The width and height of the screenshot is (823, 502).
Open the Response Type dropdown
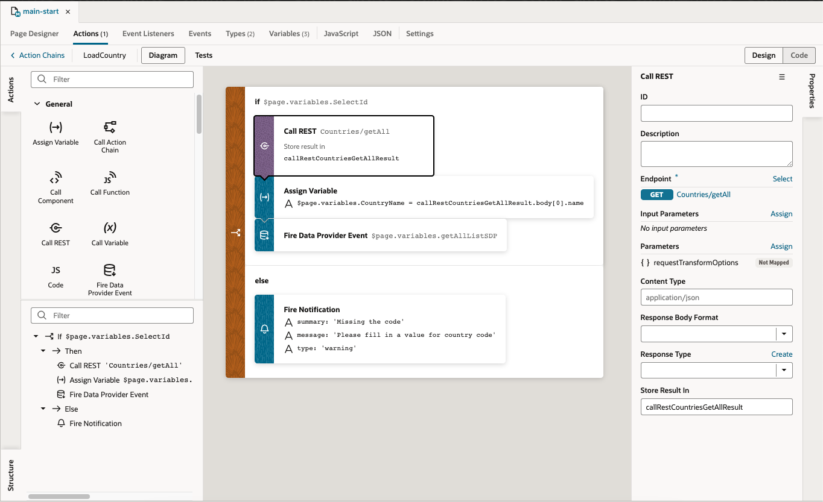pyautogui.click(x=784, y=370)
